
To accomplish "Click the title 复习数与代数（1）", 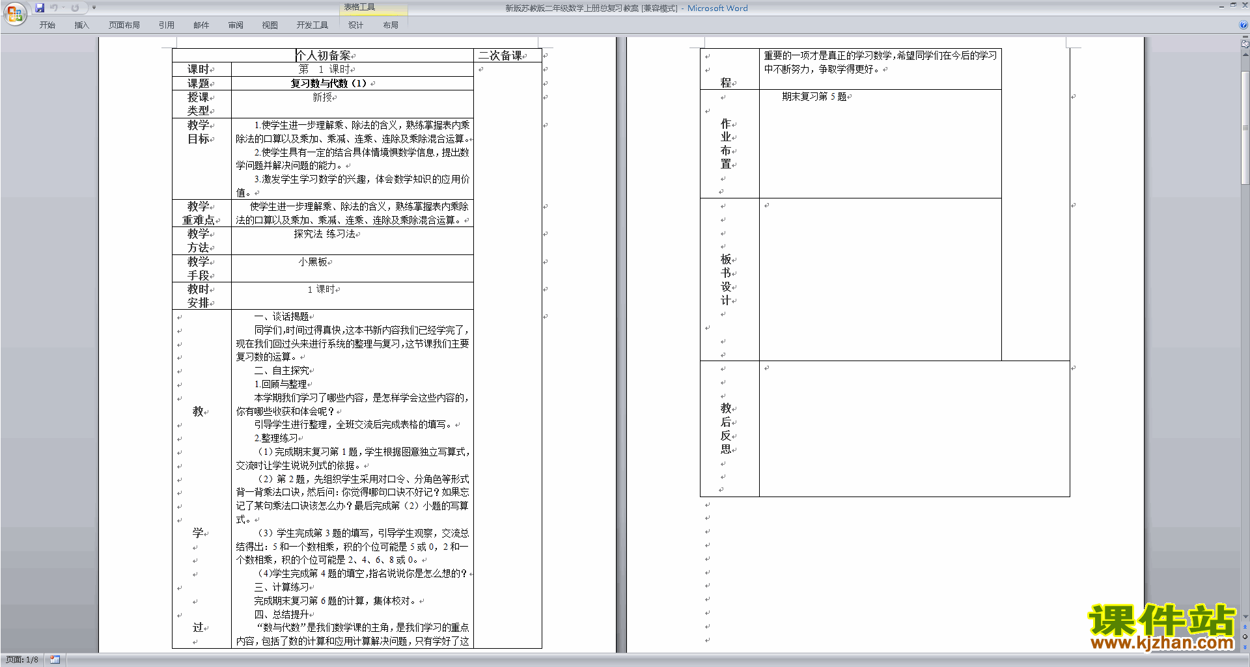I will (329, 83).
